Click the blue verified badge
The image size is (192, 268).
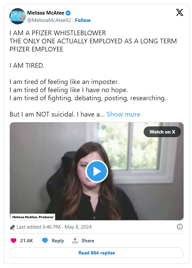point(68,13)
